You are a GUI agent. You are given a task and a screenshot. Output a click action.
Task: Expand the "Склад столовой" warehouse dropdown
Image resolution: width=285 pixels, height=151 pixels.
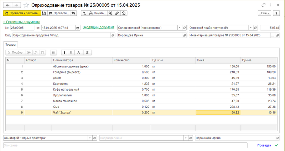pos(179,28)
